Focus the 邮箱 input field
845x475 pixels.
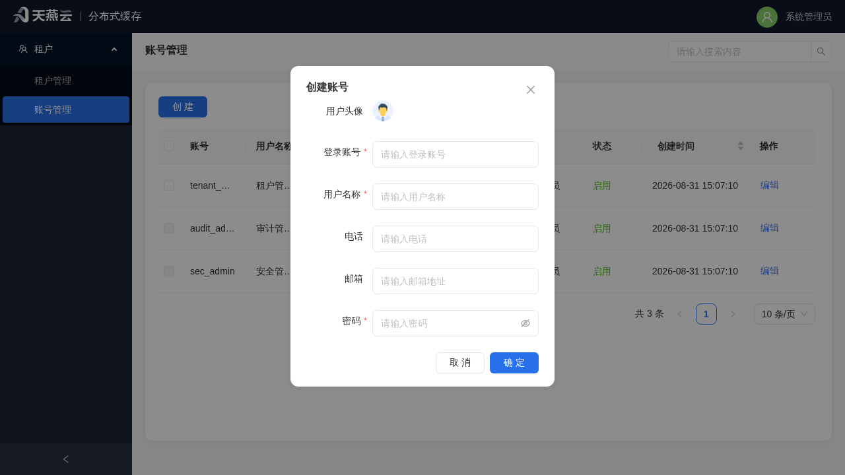click(456, 281)
